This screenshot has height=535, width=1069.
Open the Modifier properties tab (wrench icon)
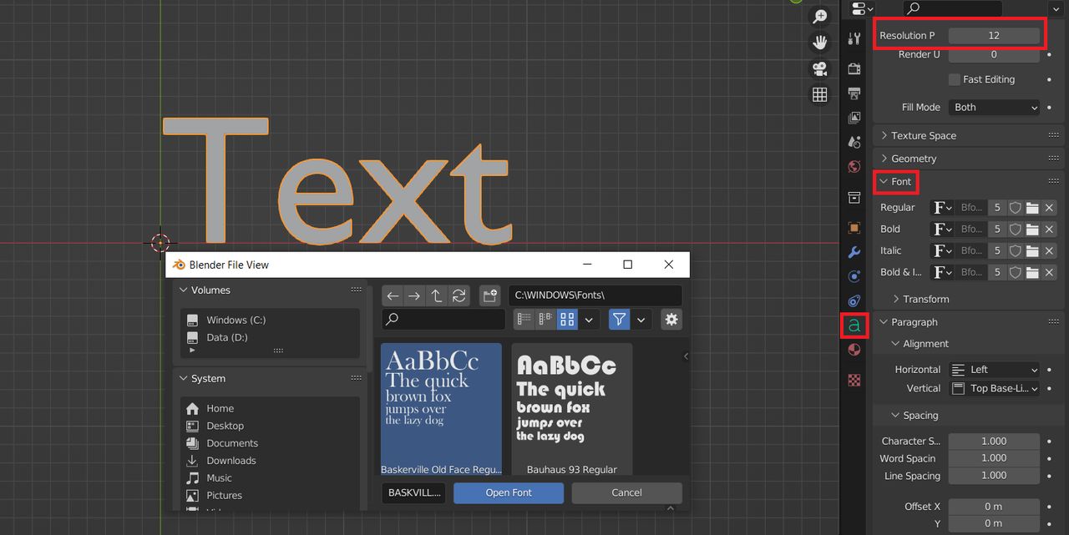click(x=854, y=252)
